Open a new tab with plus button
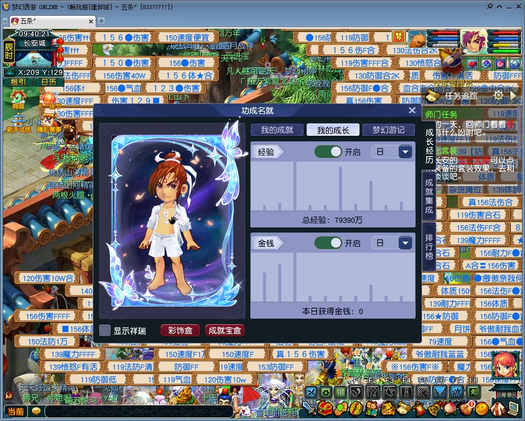 [x=101, y=21]
